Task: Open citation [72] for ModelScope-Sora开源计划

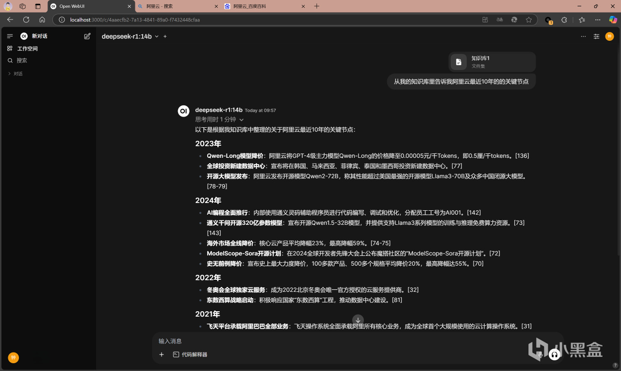Action: [494, 253]
